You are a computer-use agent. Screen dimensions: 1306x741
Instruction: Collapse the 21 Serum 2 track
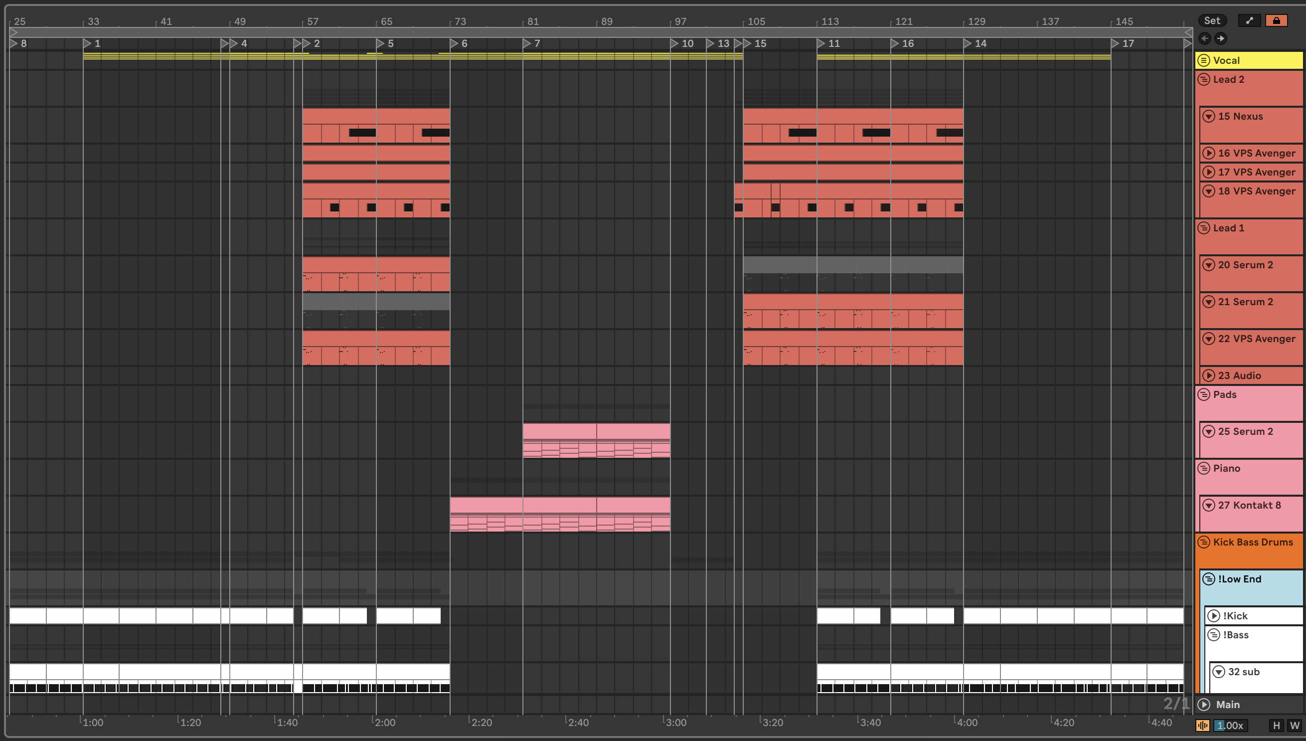point(1209,302)
